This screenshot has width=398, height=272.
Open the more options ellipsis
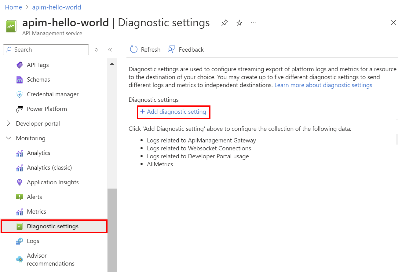coord(254,23)
